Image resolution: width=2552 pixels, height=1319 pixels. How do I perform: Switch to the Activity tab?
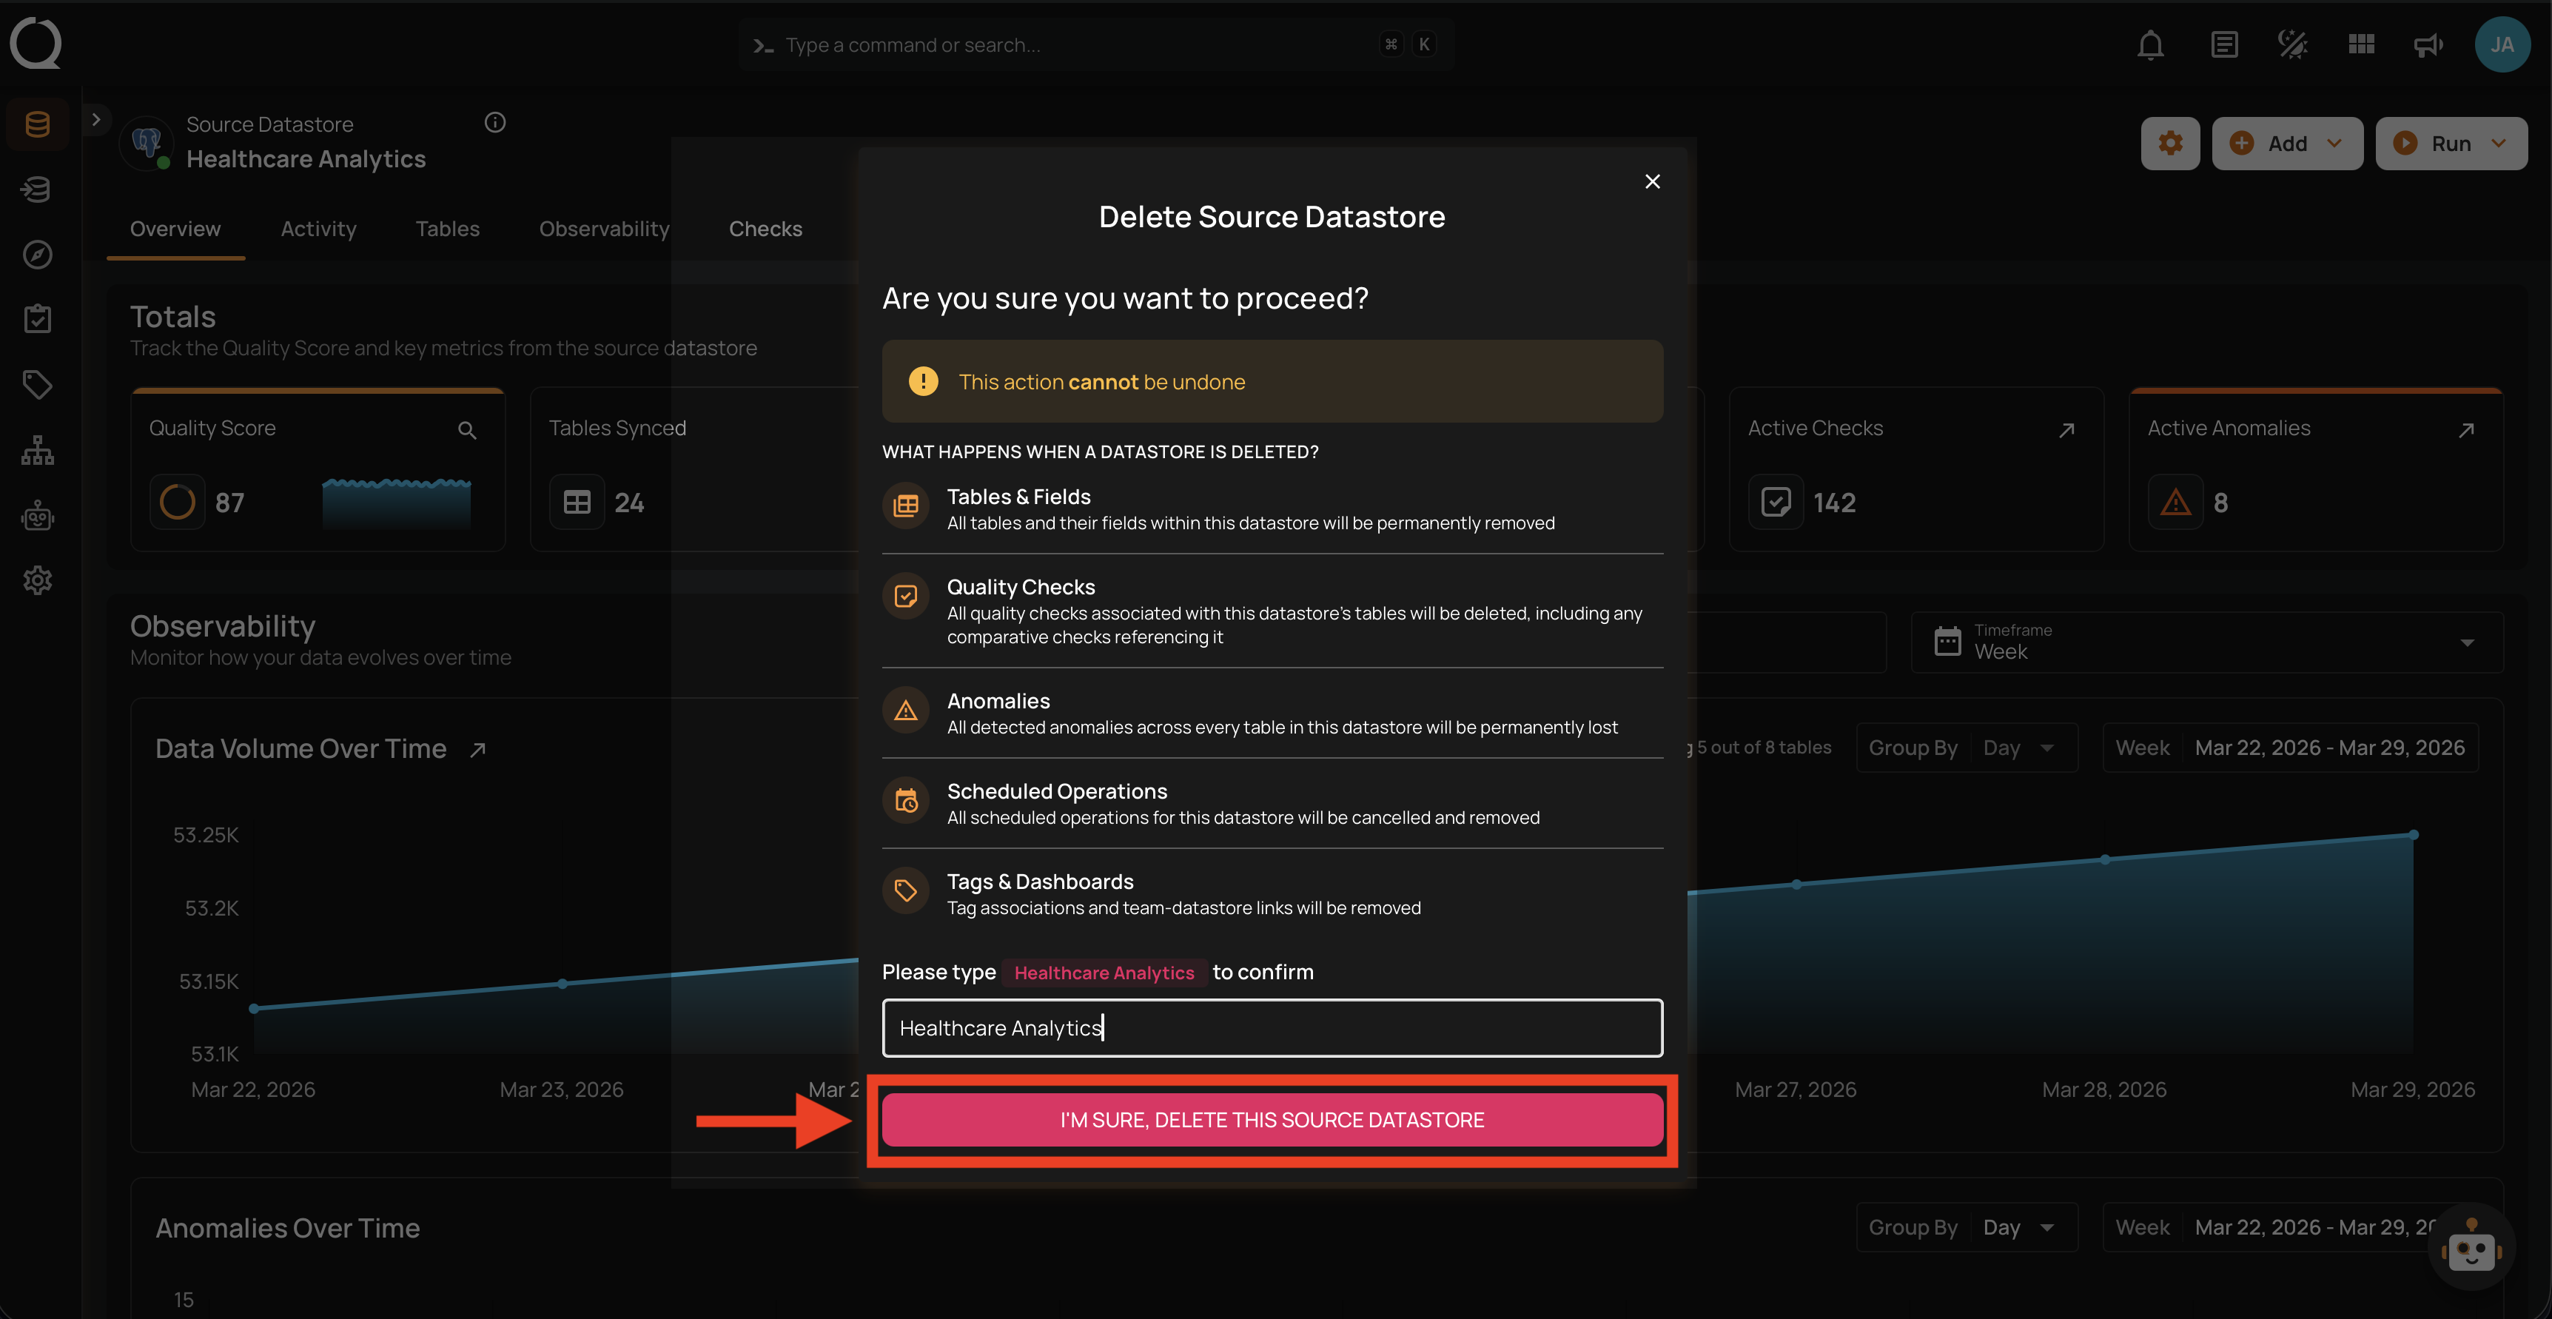(x=318, y=229)
